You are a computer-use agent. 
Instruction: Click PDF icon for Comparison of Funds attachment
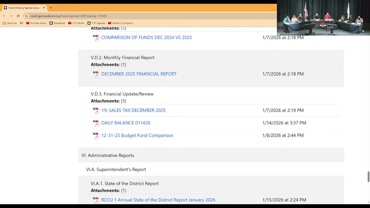96,38
